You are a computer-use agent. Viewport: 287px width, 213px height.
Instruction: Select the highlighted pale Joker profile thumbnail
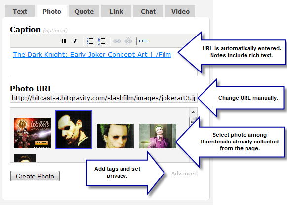[74, 130]
